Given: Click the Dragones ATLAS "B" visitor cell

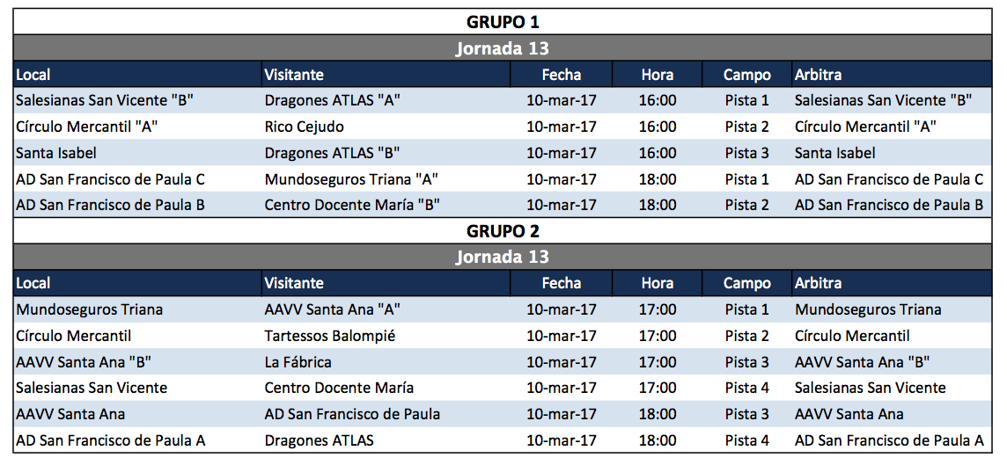Looking at the screenshot, I should [x=333, y=153].
